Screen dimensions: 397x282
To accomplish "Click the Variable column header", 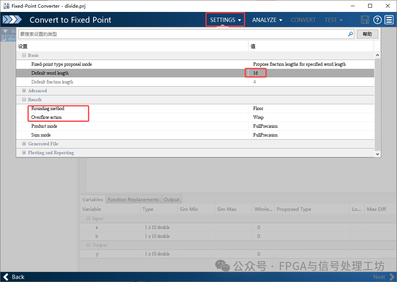I will click(x=110, y=209).
